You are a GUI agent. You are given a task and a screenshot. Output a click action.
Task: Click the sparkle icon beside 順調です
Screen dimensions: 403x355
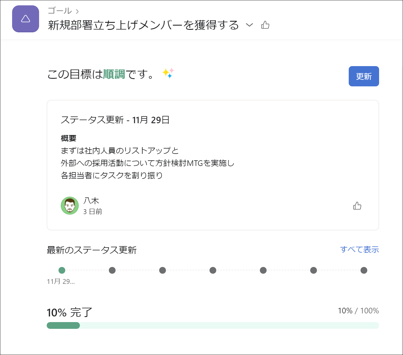[x=168, y=73]
